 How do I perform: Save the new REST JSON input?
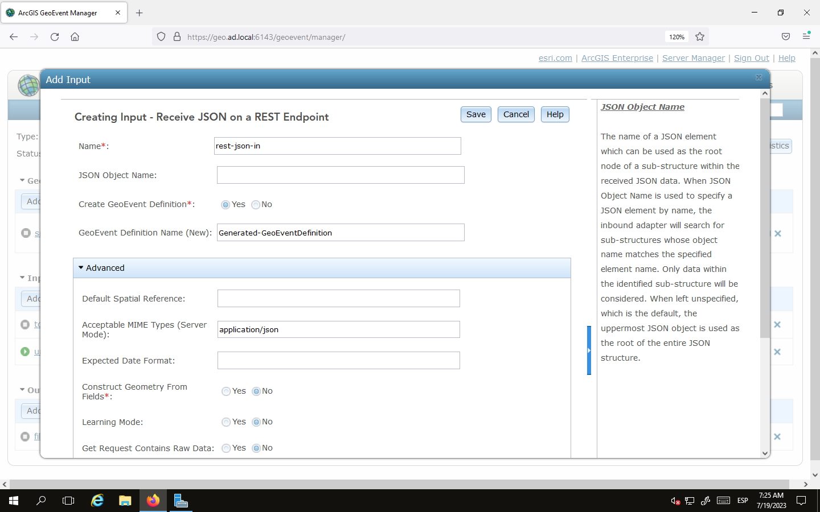(475, 114)
